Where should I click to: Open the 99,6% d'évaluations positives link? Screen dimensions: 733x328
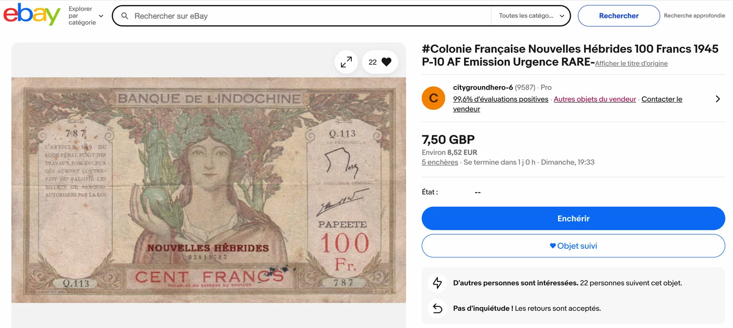point(500,99)
